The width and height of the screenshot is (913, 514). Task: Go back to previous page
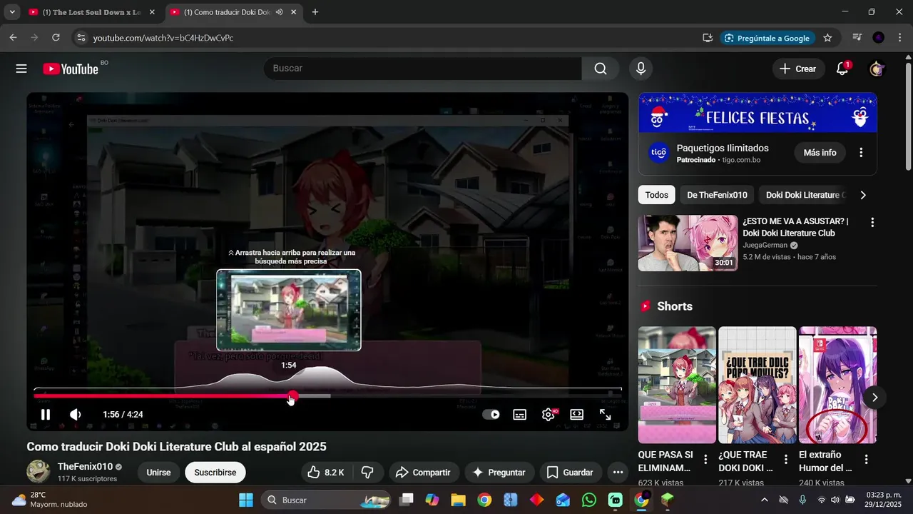pos(13,38)
